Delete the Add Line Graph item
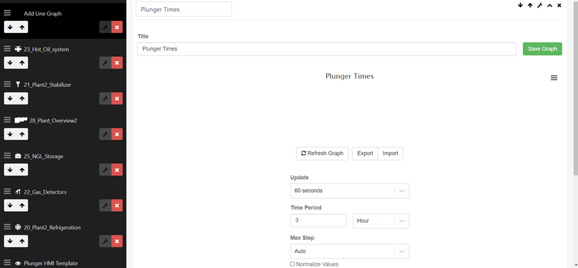 [x=117, y=27]
